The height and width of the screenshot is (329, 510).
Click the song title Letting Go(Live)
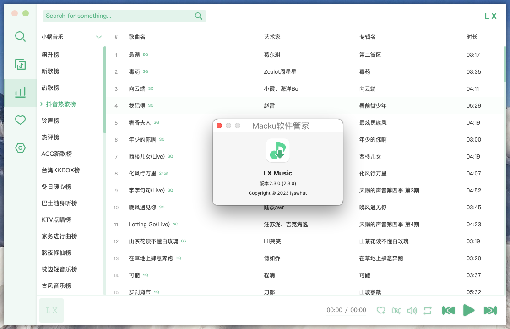(x=149, y=224)
